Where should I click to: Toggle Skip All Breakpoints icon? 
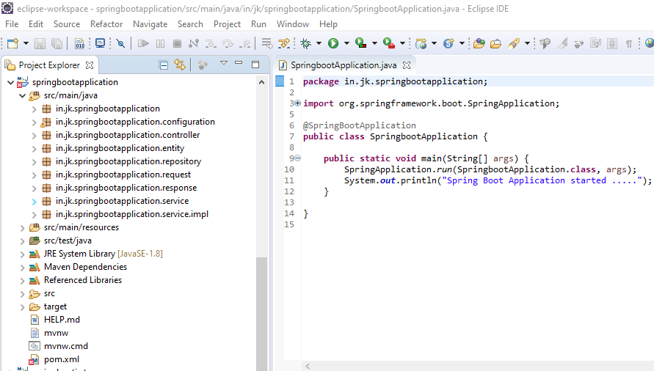[120, 43]
